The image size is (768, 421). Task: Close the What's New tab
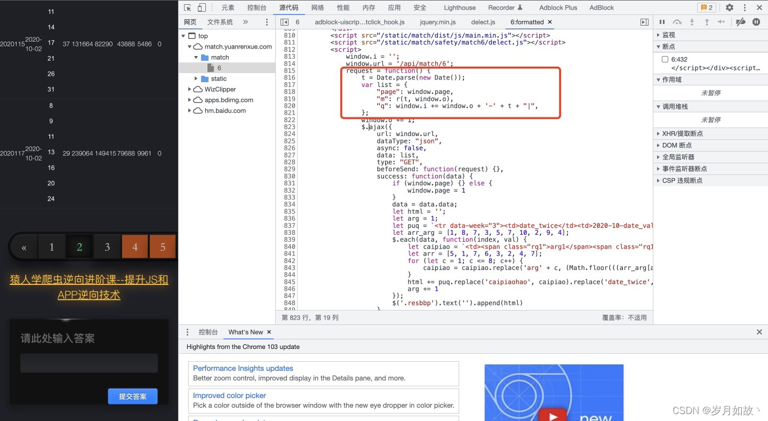(269, 332)
